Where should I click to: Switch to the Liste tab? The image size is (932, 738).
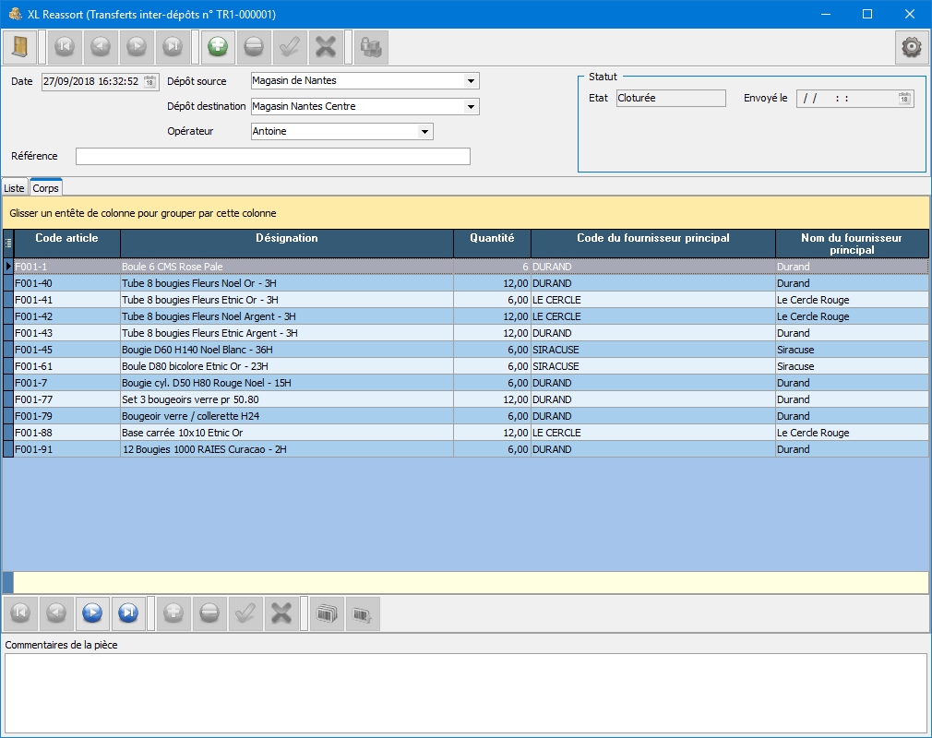15,188
